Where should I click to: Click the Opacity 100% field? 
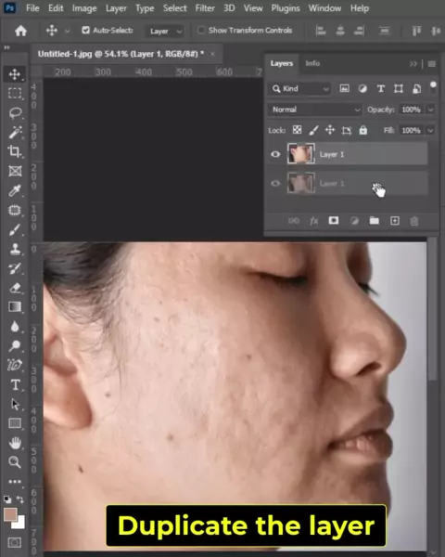[x=411, y=110]
